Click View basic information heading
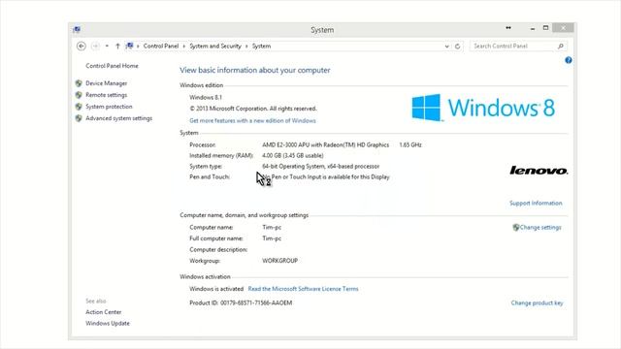621x349 pixels. point(255,70)
